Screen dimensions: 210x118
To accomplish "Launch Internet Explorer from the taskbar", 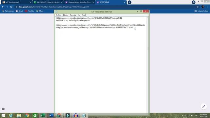I will click(x=11, y=115).
